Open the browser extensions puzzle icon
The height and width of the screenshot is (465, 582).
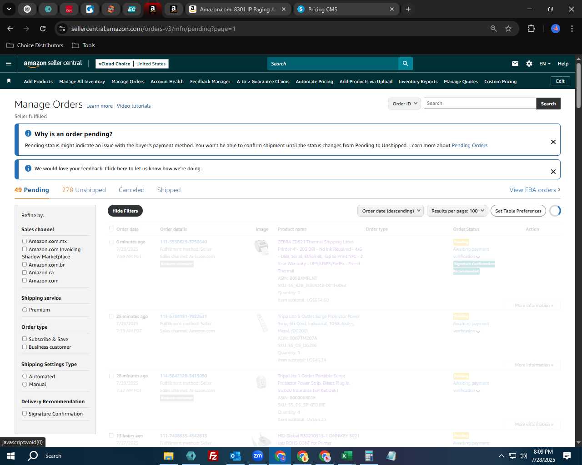[531, 29]
